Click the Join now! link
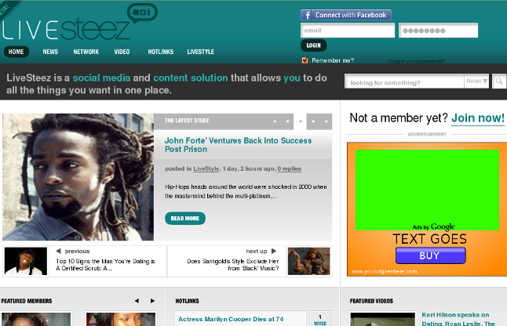Viewport: 507px width, 326px height. 478,118
